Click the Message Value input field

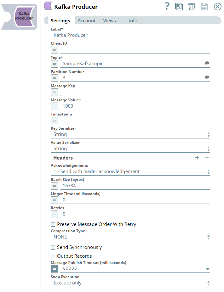(x=135, y=106)
